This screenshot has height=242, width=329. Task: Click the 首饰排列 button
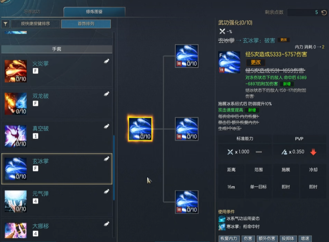pyautogui.click(x=86, y=24)
